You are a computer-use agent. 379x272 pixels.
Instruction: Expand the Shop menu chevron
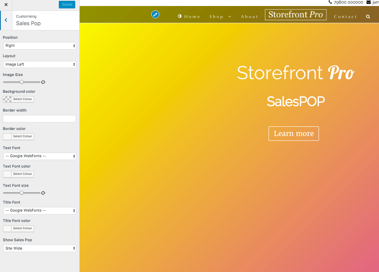point(230,17)
